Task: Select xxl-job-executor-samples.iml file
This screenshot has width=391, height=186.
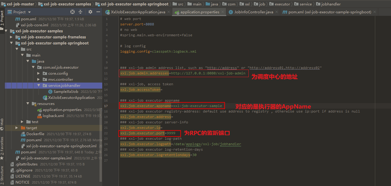Action: pos(46,158)
